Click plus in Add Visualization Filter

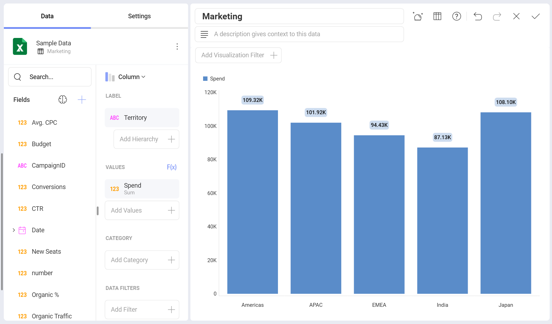click(274, 55)
